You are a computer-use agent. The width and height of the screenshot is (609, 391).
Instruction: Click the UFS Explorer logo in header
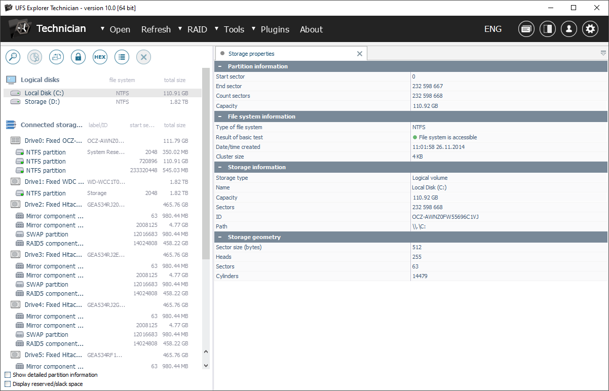tap(20, 28)
